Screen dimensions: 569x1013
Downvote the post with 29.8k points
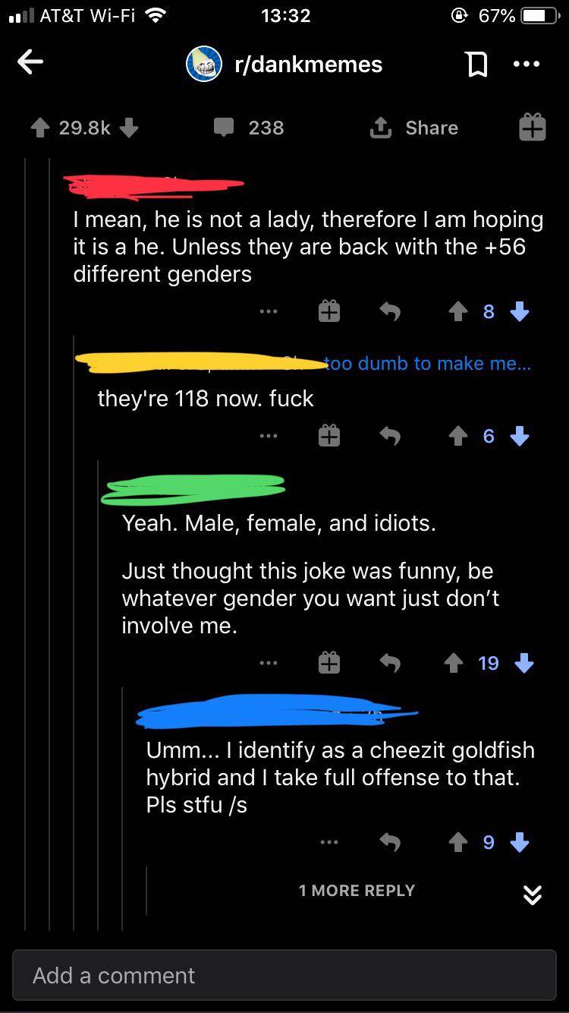coord(129,128)
